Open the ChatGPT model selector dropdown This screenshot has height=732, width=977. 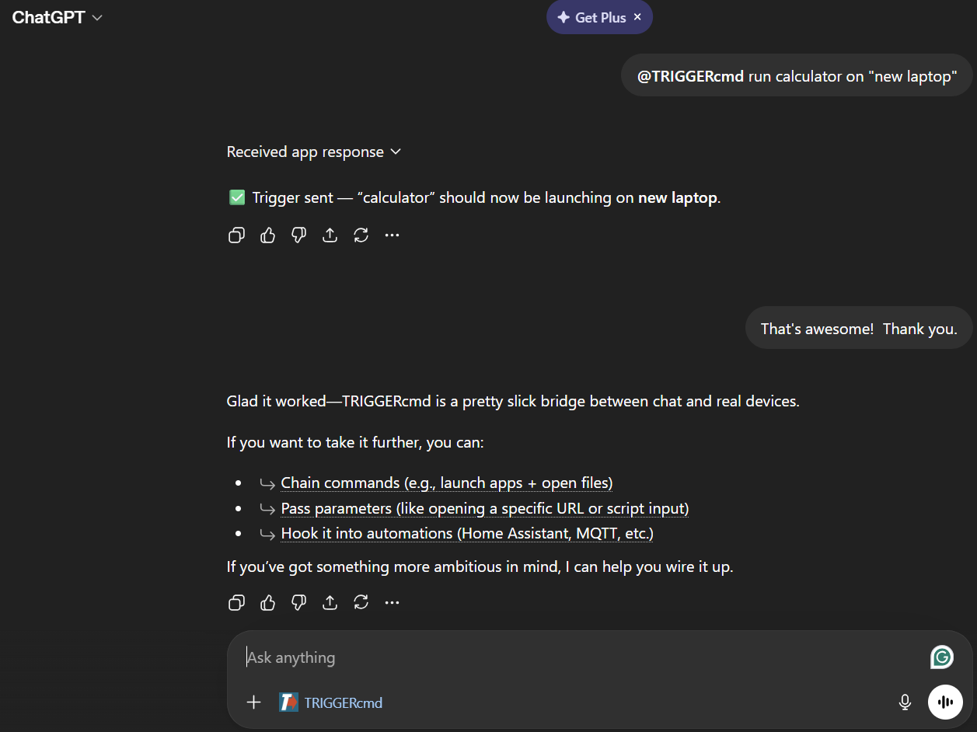click(58, 18)
